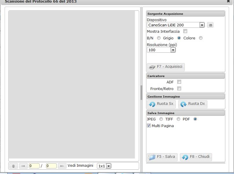Save the scan with F5 - Salva
Viewport: 234px width, 174px height.
click(x=162, y=157)
